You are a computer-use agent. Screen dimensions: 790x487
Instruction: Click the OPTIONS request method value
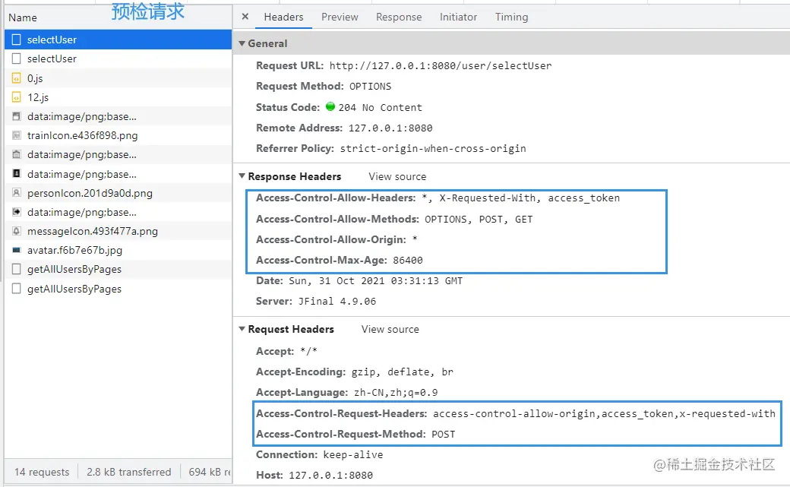click(x=371, y=87)
